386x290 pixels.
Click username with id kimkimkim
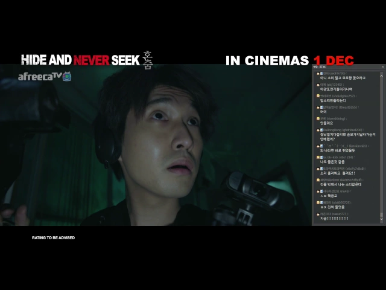coord(346,146)
